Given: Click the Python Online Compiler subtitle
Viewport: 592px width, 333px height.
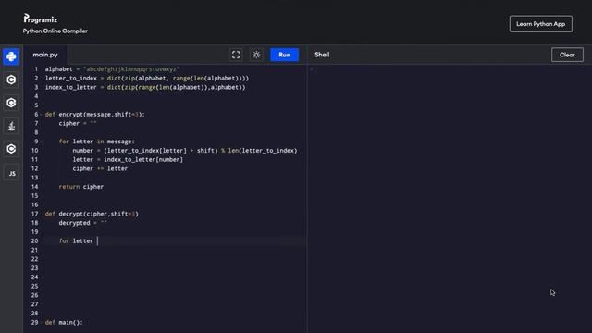Looking at the screenshot, I should pyautogui.click(x=55, y=31).
